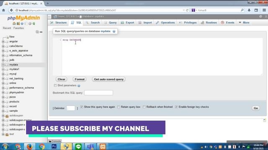Viewport: 268px width, 150px height.
Task: Click the phpMyAdmin home icon
Action: tap(14, 24)
